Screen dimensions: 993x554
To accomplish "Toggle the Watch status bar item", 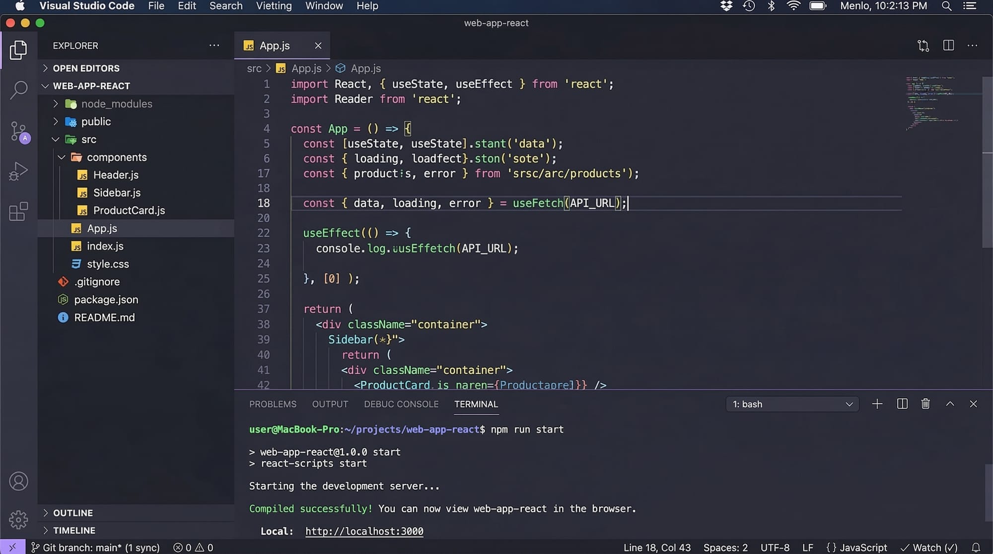I will pyautogui.click(x=929, y=547).
